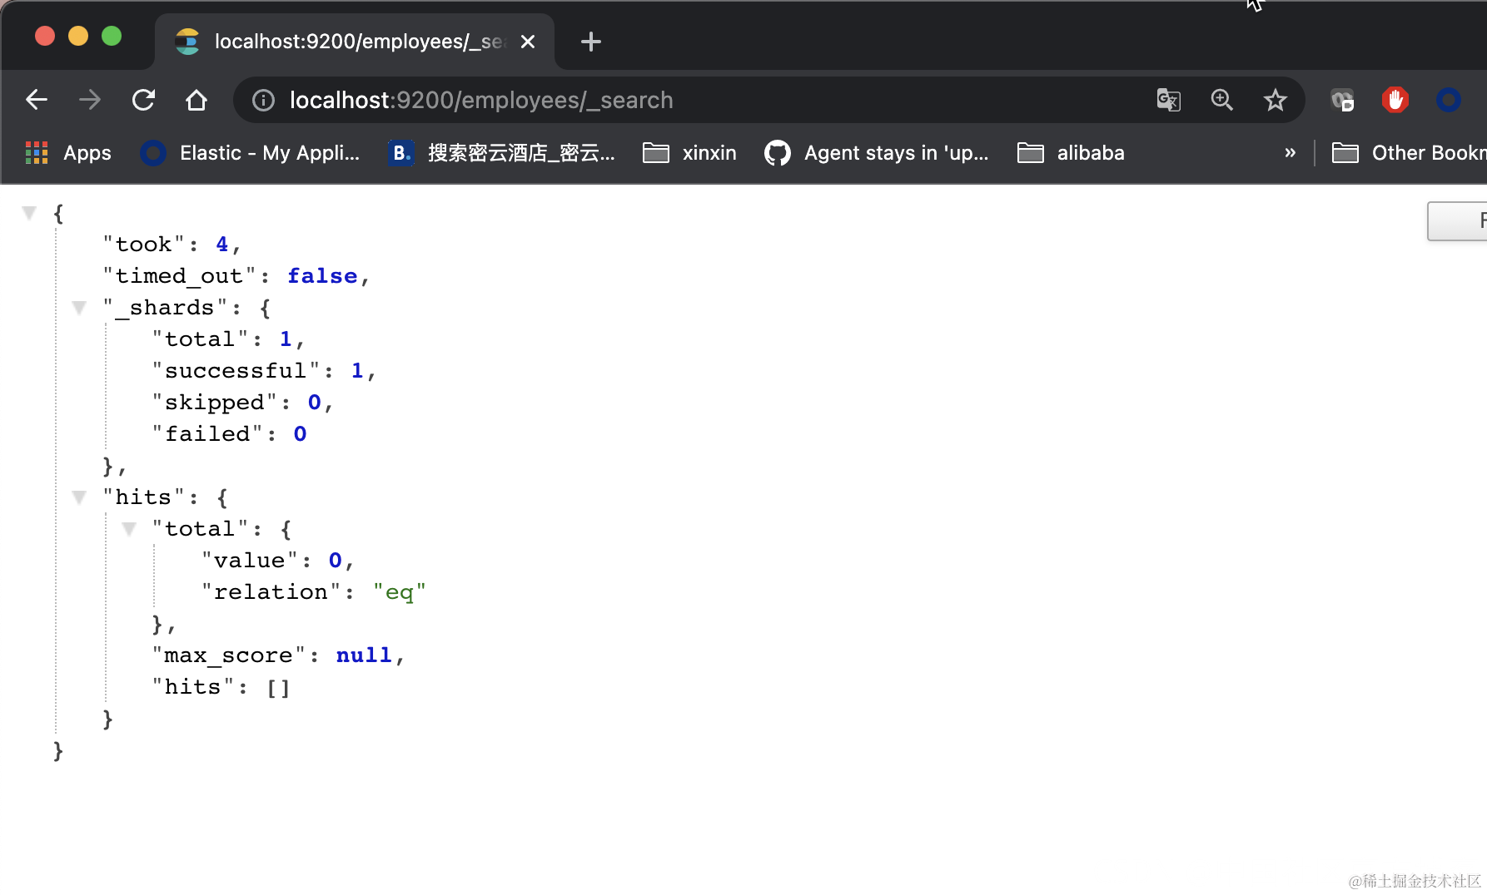The height and width of the screenshot is (895, 1487).
Task: Open Agent stays in 'up... GitHub bookmark
Action: pyautogui.click(x=877, y=153)
